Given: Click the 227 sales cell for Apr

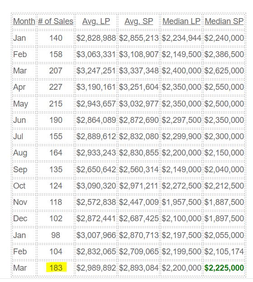Looking at the screenshot, I should click(56, 87).
